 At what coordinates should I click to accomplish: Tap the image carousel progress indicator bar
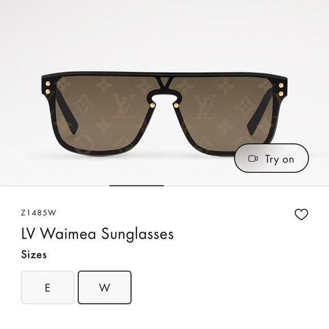point(136,186)
